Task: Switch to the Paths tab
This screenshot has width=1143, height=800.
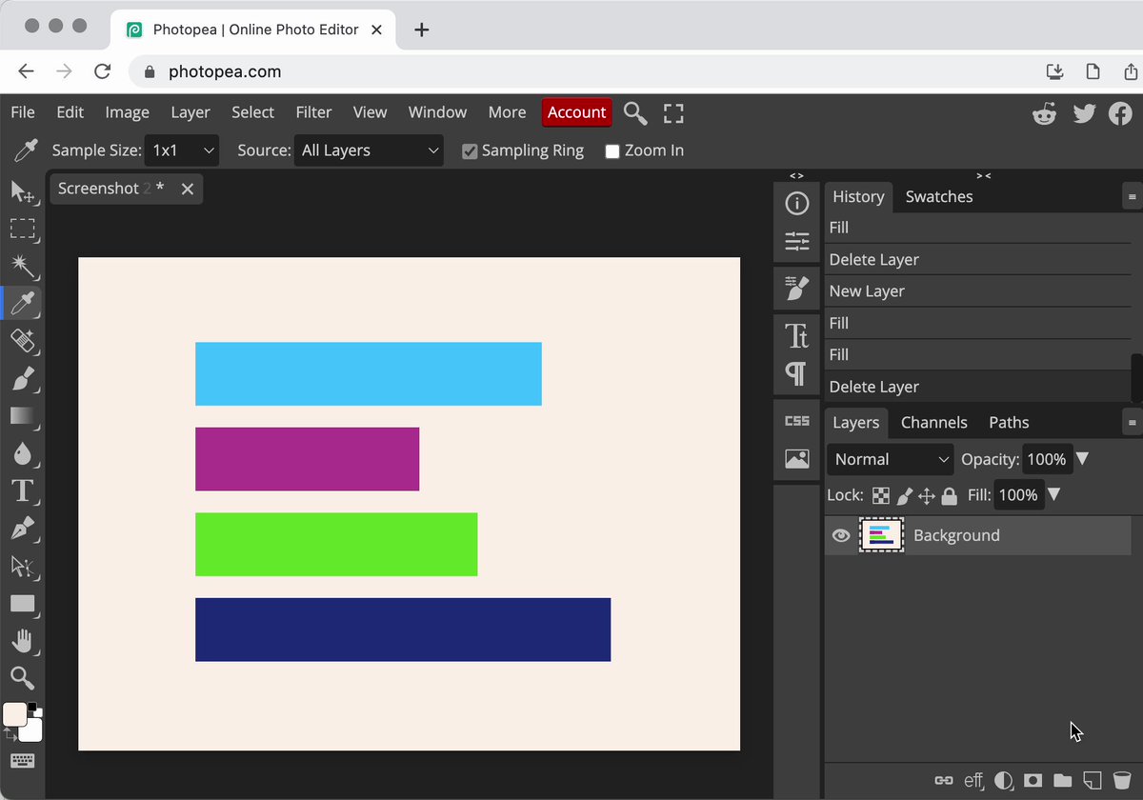Action: point(1009,422)
